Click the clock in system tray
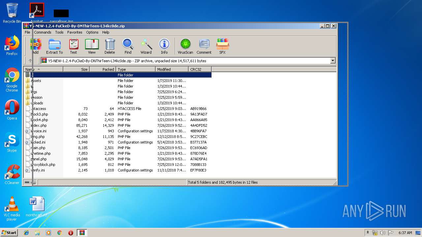This screenshot has height=237, width=422. [405, 233]
